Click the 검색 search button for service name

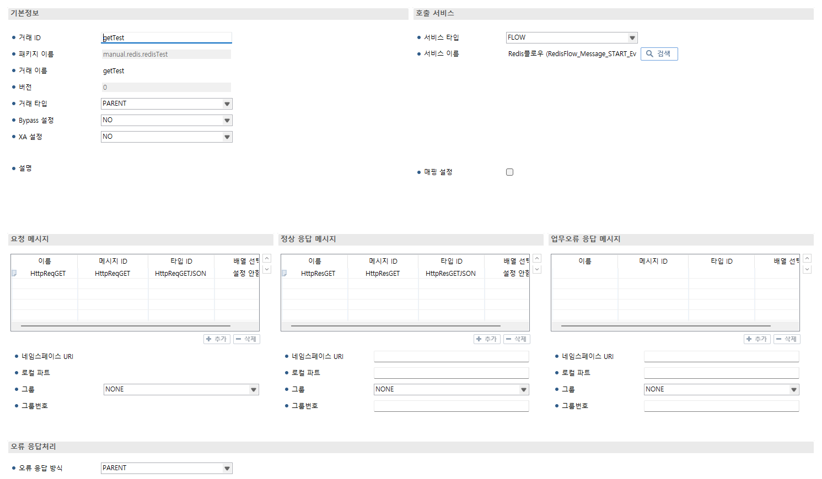click(659, 54)
